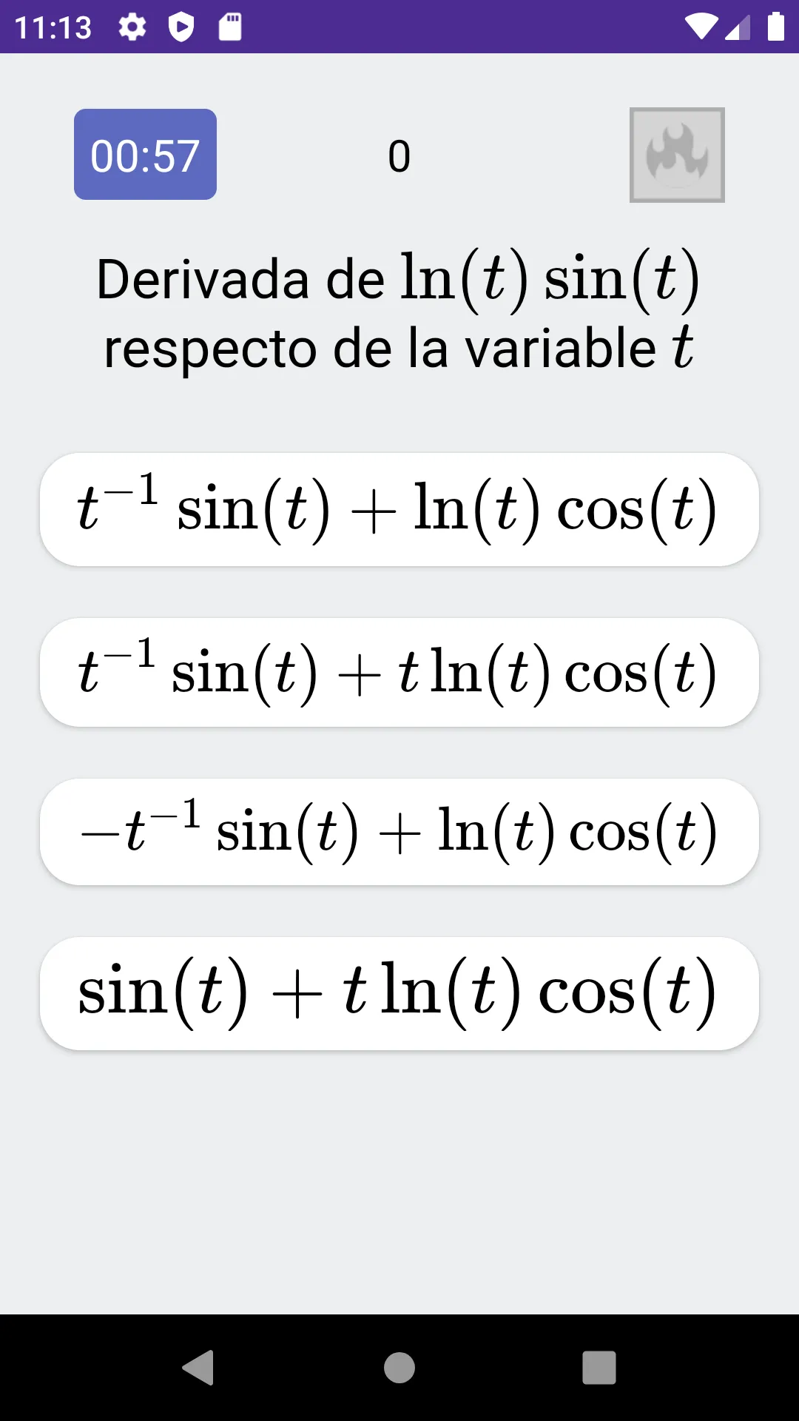
Task: Open recent apps with square button
Action: [599, 1367]
